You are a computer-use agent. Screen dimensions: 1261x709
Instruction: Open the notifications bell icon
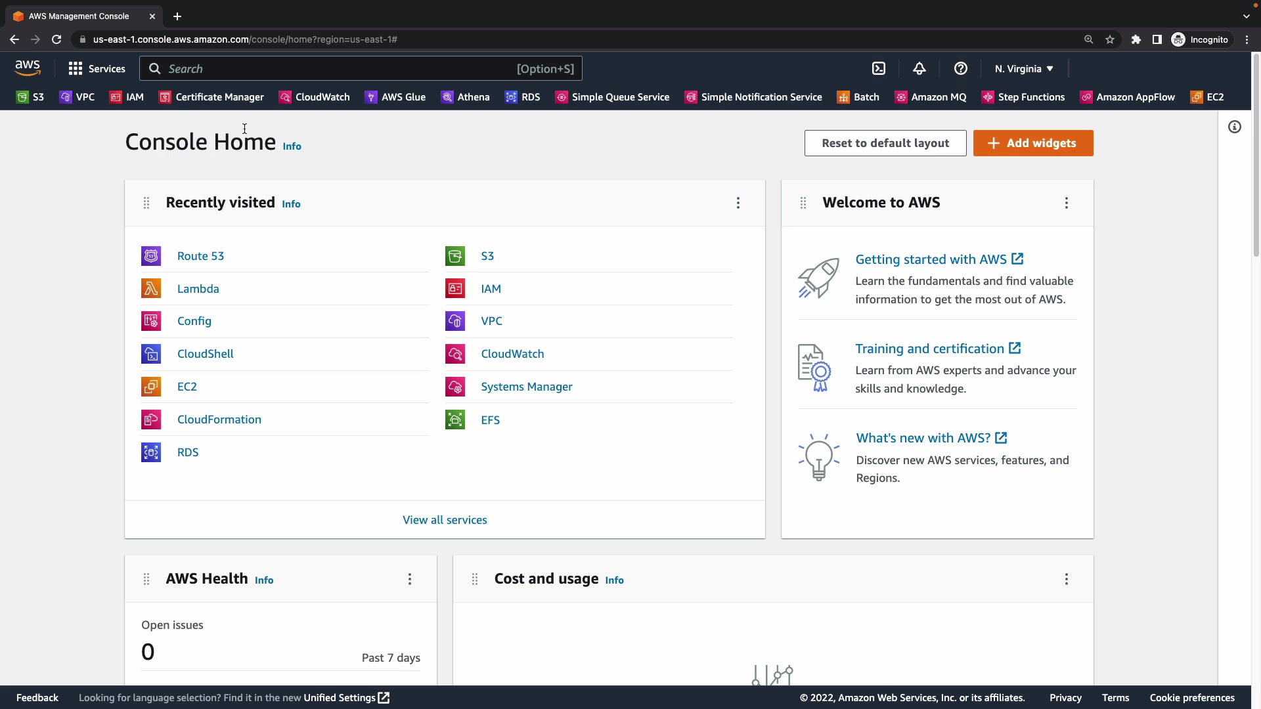(919, 69)
